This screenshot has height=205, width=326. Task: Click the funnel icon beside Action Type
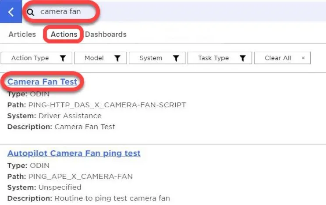(63, 58)
